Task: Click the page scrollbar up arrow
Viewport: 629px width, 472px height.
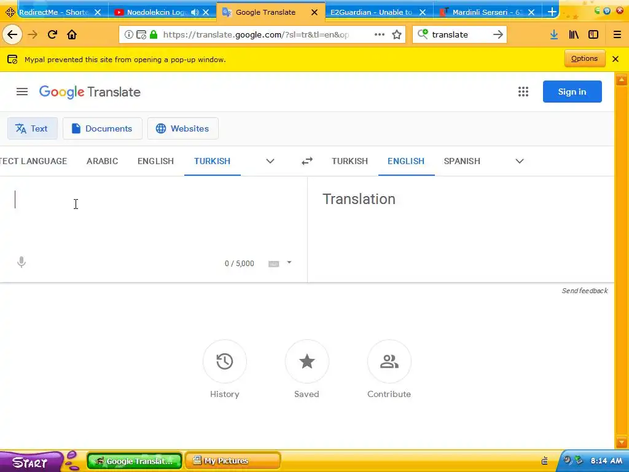Action: 622,79
